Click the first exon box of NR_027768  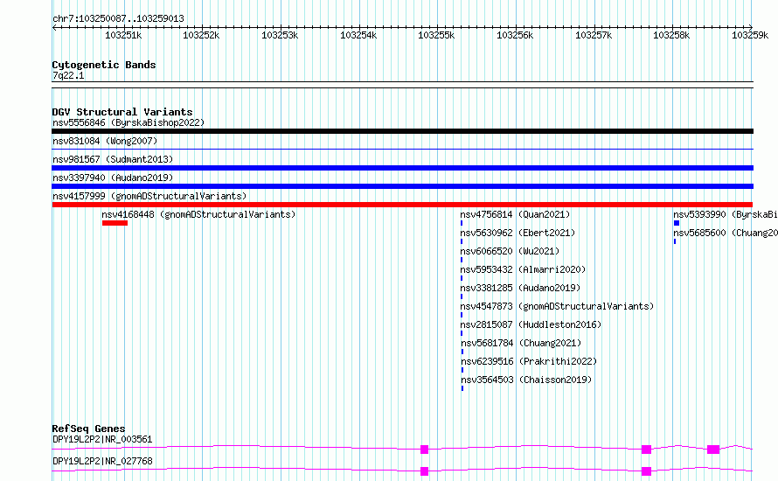pyautogui.click(x=424, y=471)
